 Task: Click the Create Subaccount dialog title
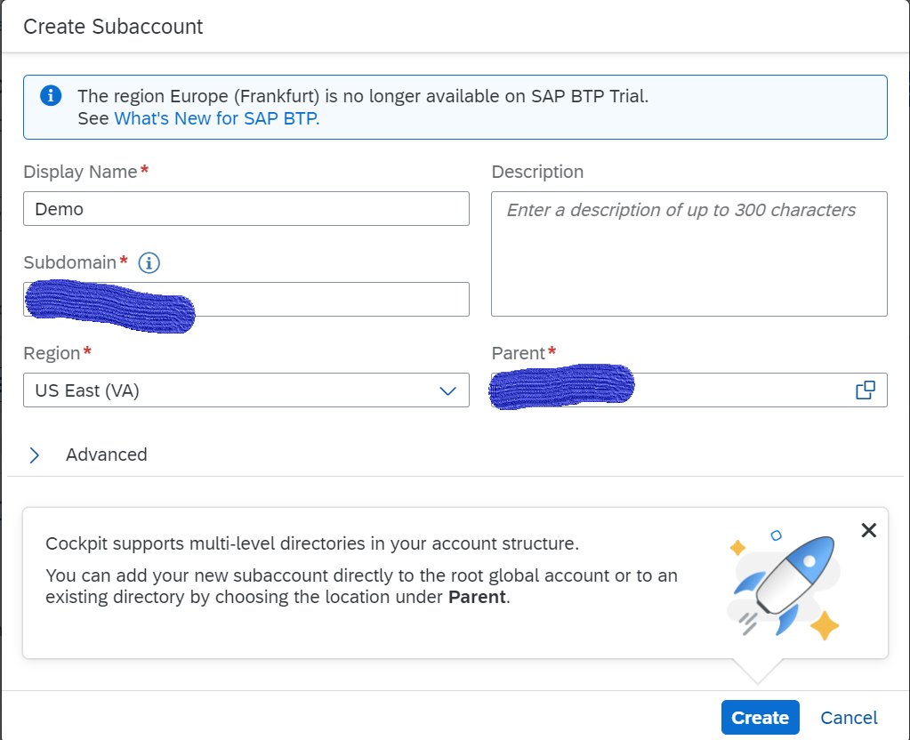click(x=113, y=27)
